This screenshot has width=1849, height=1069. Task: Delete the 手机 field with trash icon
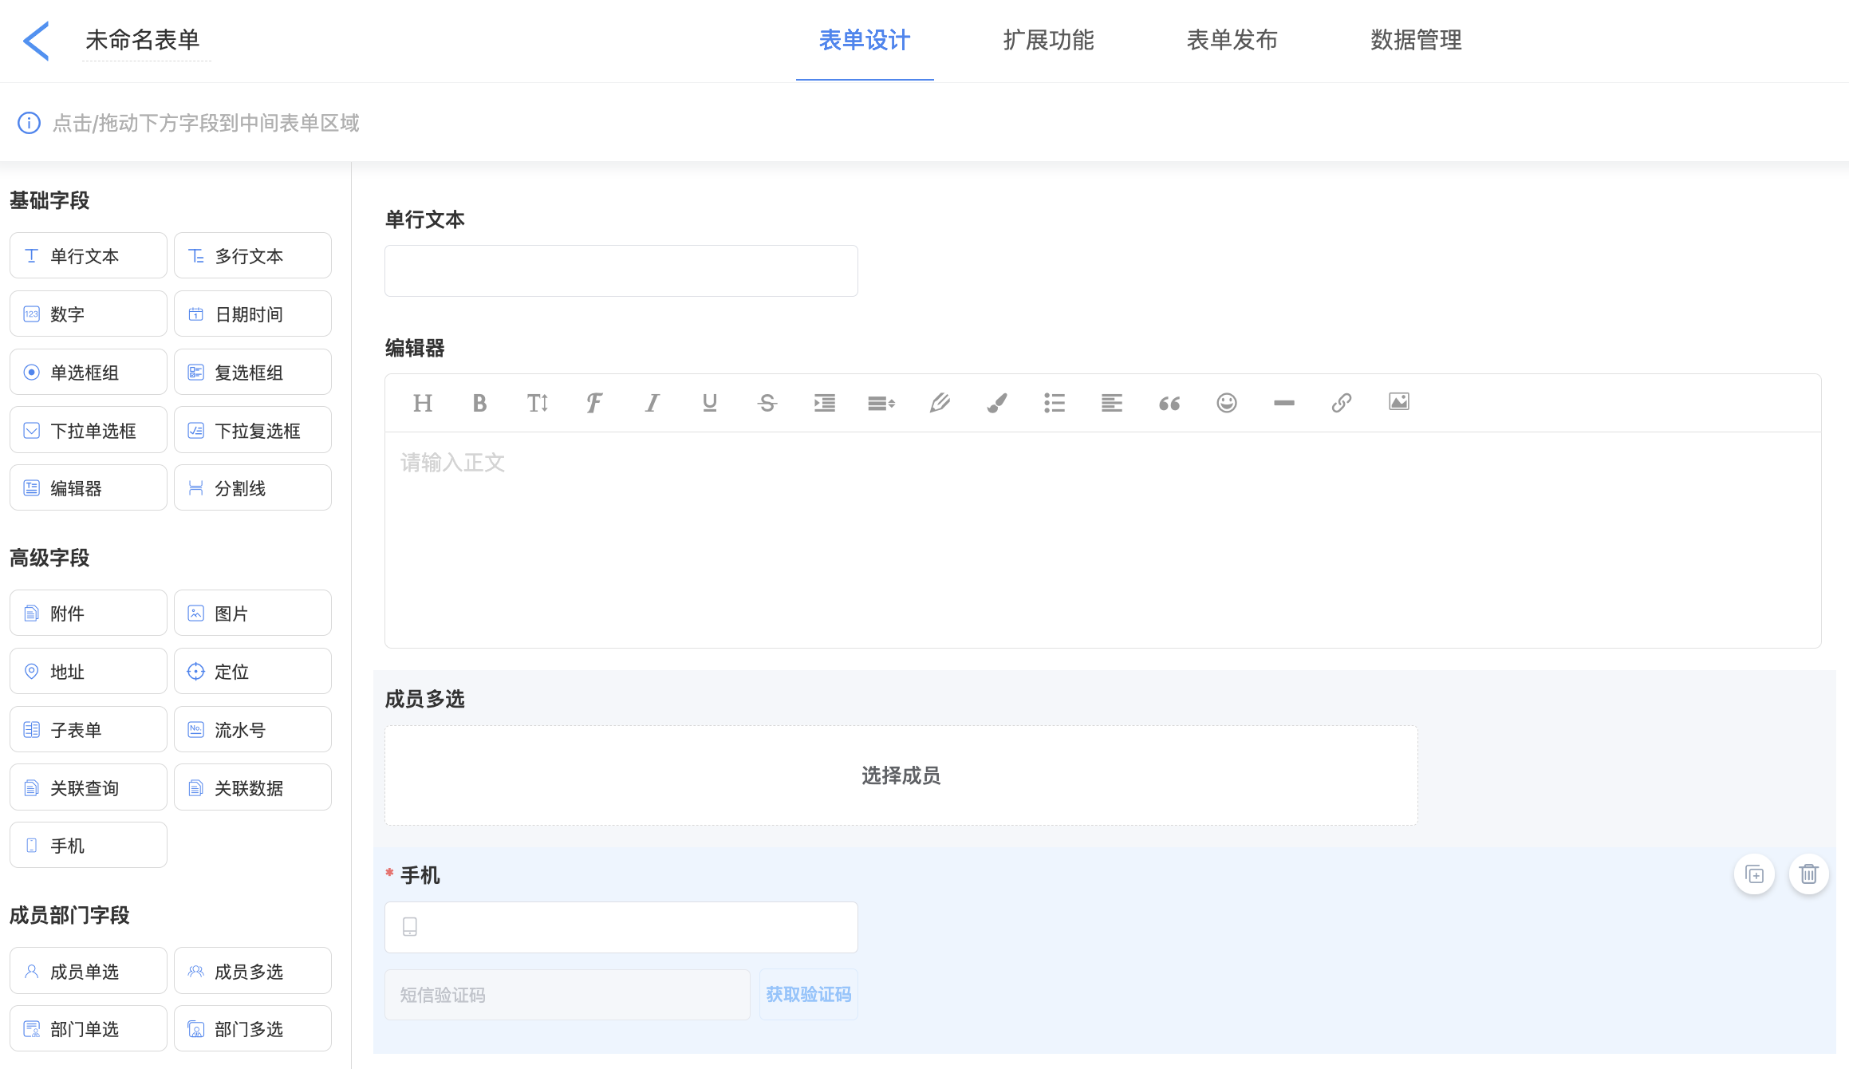point(1808,874)
